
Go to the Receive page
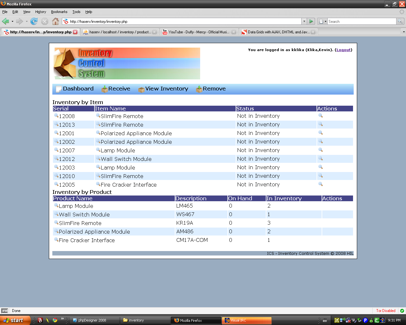(x=119, y=89)
